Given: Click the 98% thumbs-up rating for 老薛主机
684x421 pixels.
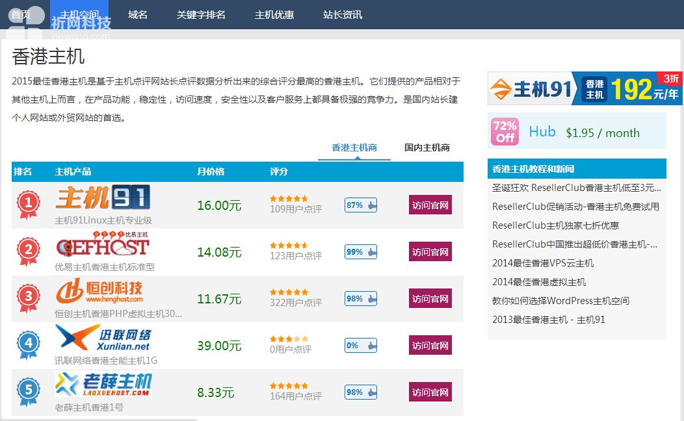Looking at the screenshot, I should pyautogui.click(x=361, y=392).
